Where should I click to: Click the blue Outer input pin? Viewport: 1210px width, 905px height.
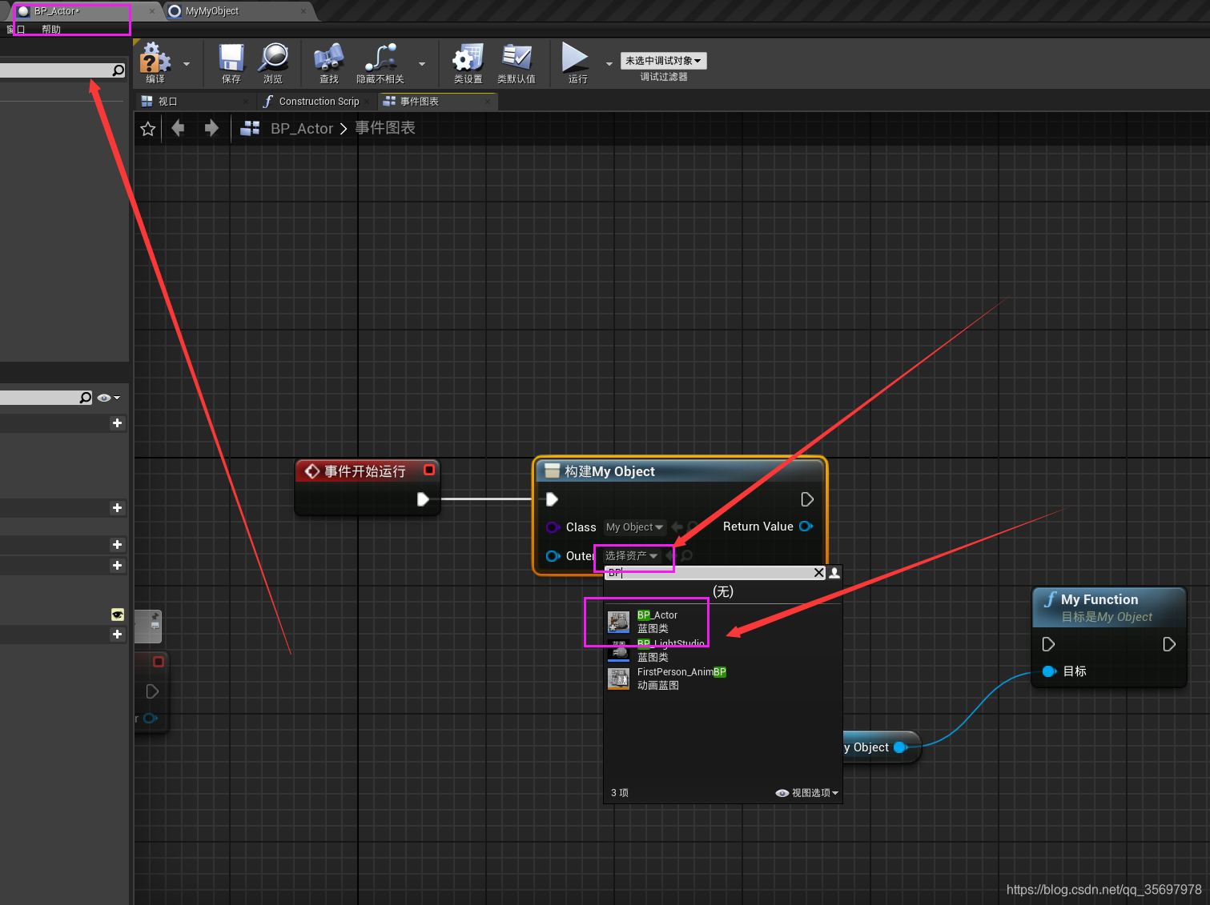[553, 556]
